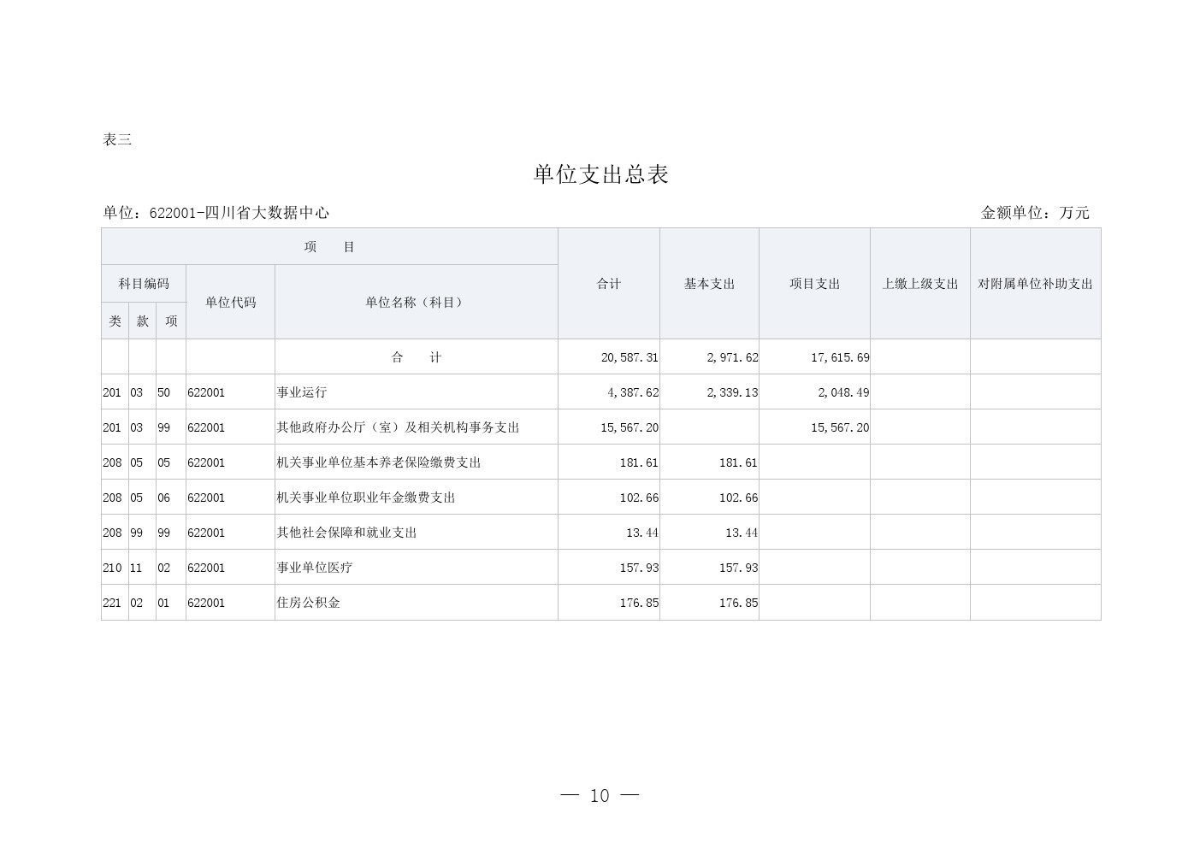Click the 机关事业单位基本养老保险缴费支出 cell
This screenshot has width=1200, height=848.
pyautogui.click(x=378, y=462)
